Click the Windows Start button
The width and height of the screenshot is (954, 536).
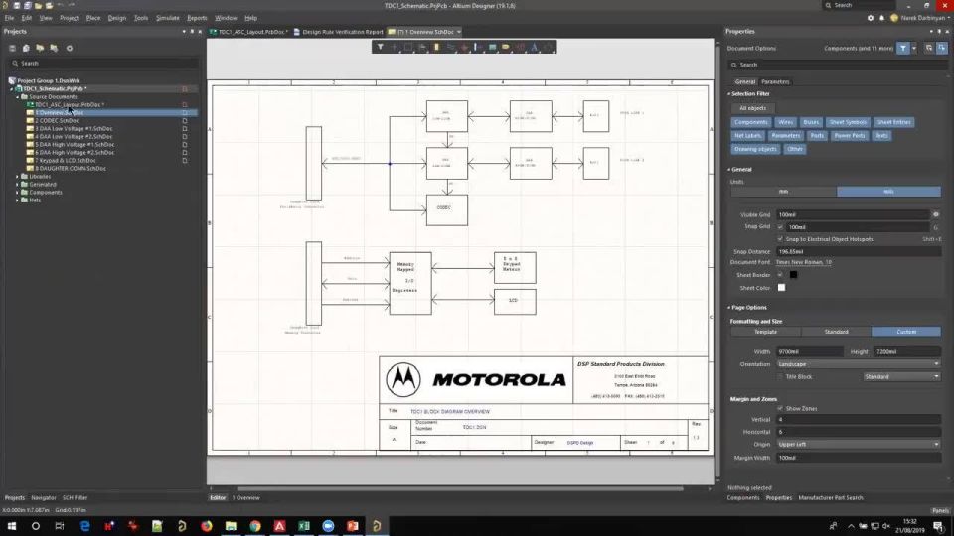click(12, 526)
